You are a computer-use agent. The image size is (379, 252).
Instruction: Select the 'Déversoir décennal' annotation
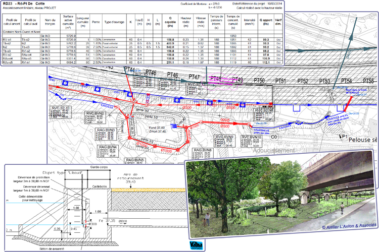[x=31, y=188]
